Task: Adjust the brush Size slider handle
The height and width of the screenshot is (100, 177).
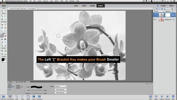Action: 34,90
